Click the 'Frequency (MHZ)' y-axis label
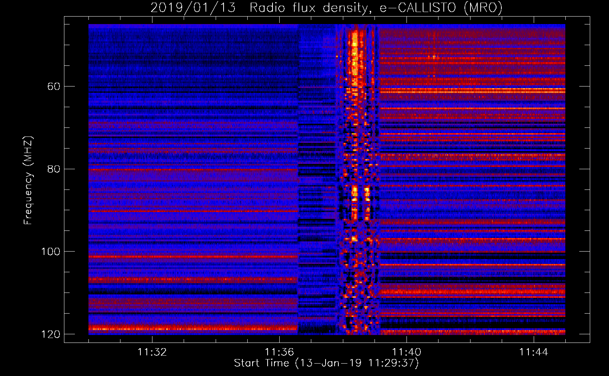609x376 pixels. [28, 180]
